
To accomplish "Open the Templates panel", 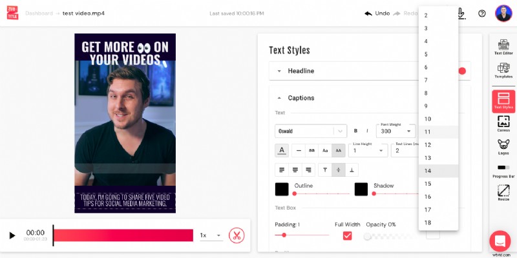I will click(x=503, y=71).
